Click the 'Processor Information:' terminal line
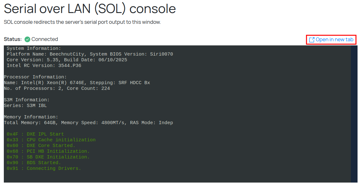Image resolution: width=362 pixels, height=187 pixels. tap(35, 77)
